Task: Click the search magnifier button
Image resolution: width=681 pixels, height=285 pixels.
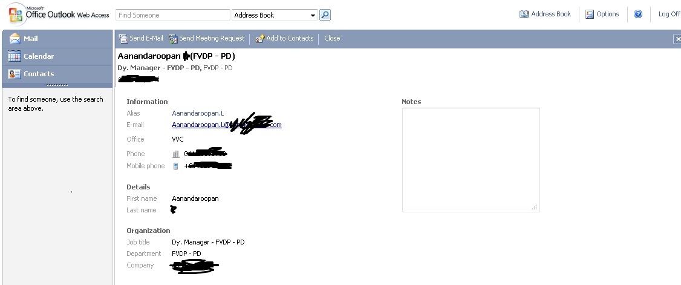Action: pos(325,15)
